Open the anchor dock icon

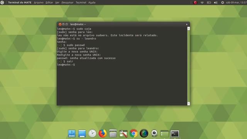[x=72, y=134]
